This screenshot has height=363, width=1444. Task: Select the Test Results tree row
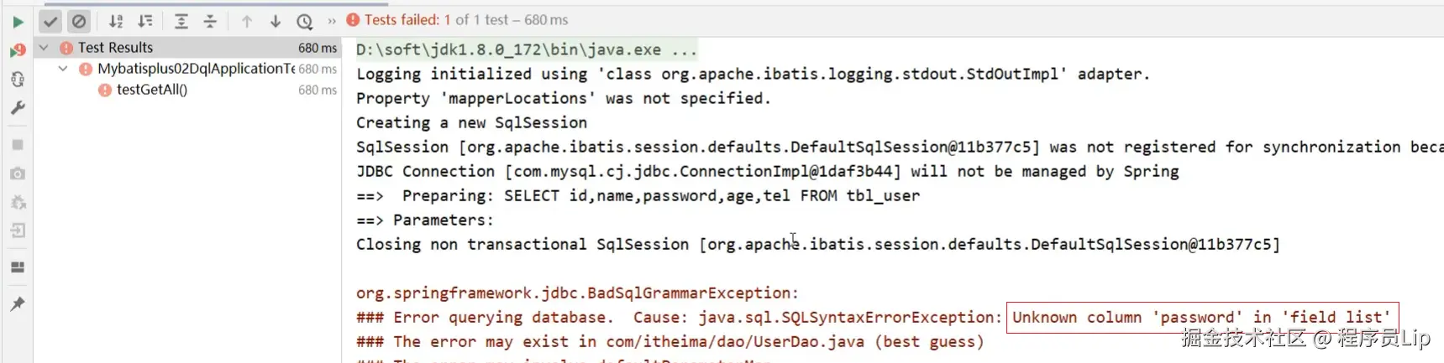tap(116, 48)
